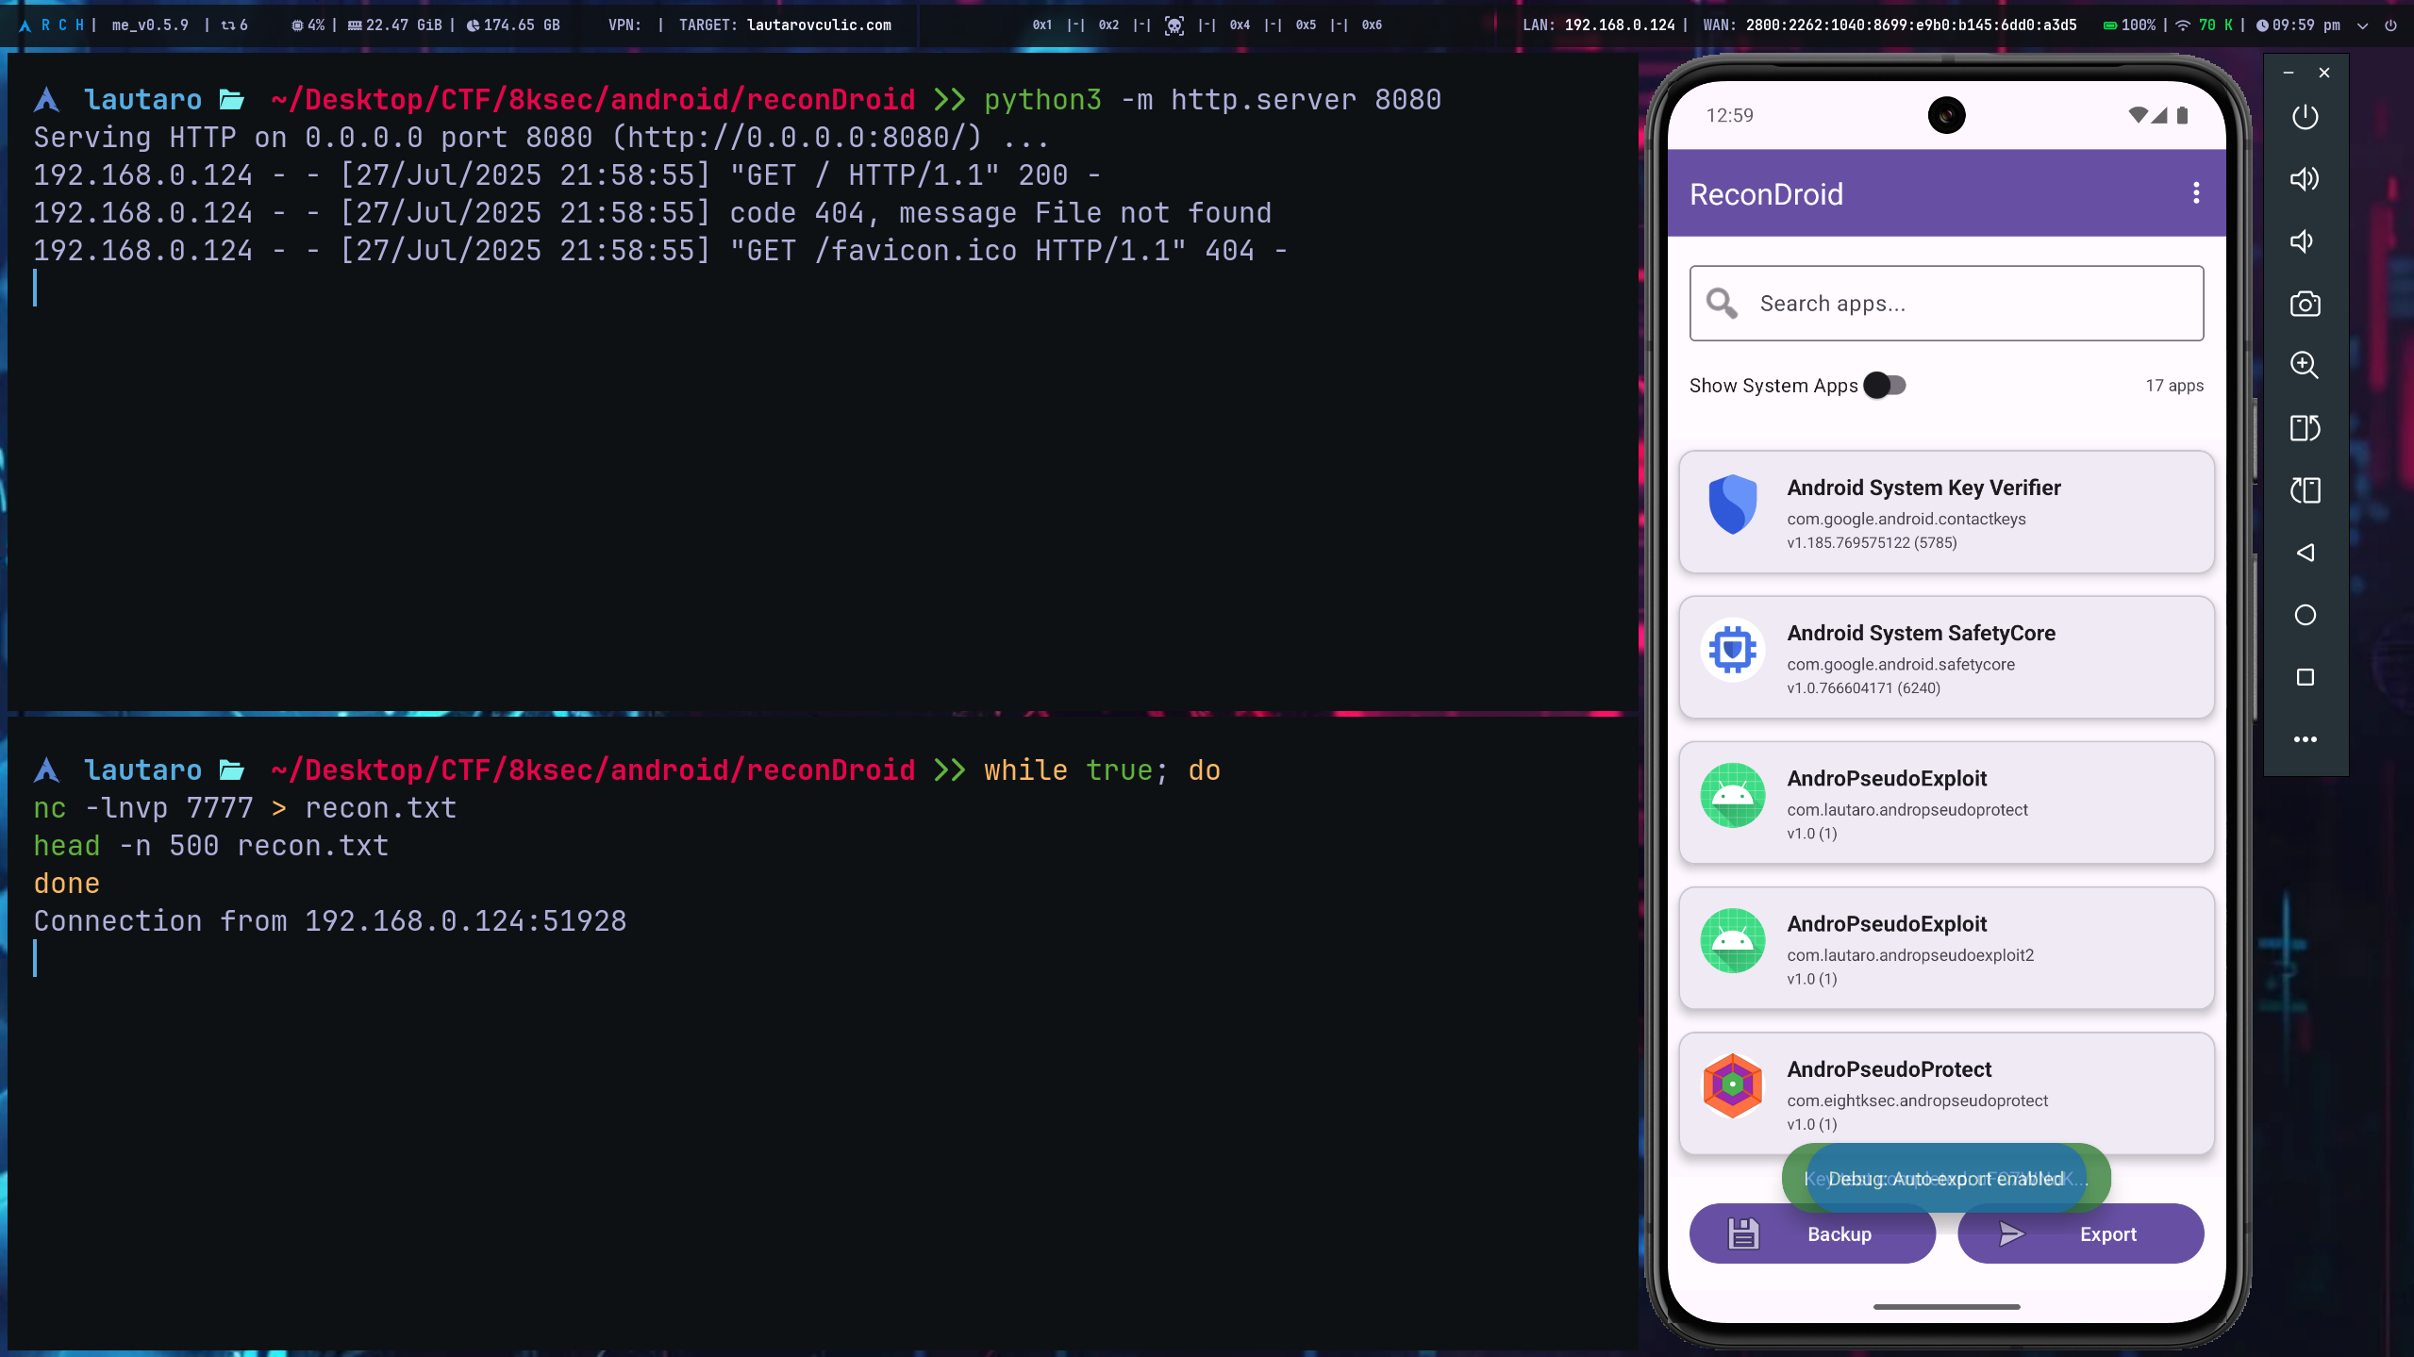Click the ReconDroid title text
Screen dimensions: 2414x1357
coord(1766,193)
